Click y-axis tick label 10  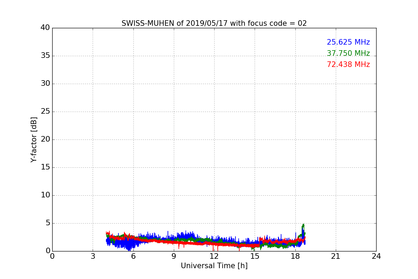45,195
